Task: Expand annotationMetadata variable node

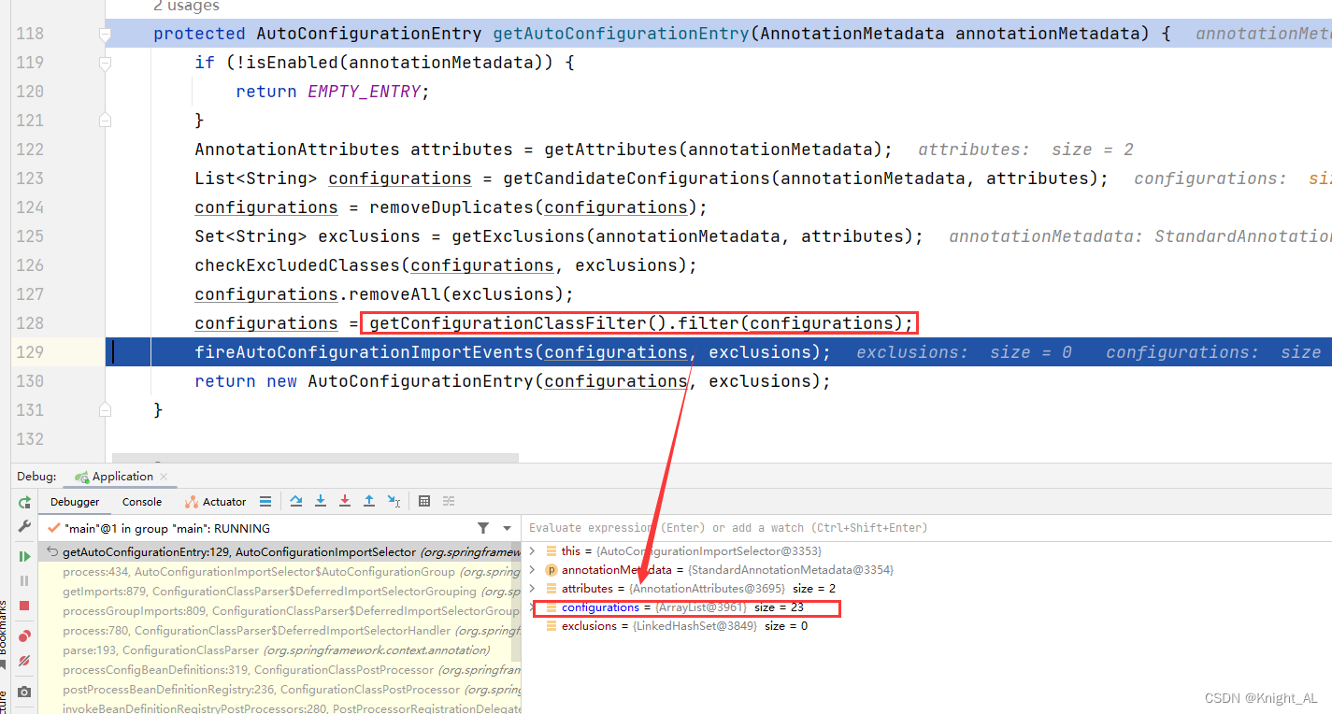Action: [x=533, y=570]
